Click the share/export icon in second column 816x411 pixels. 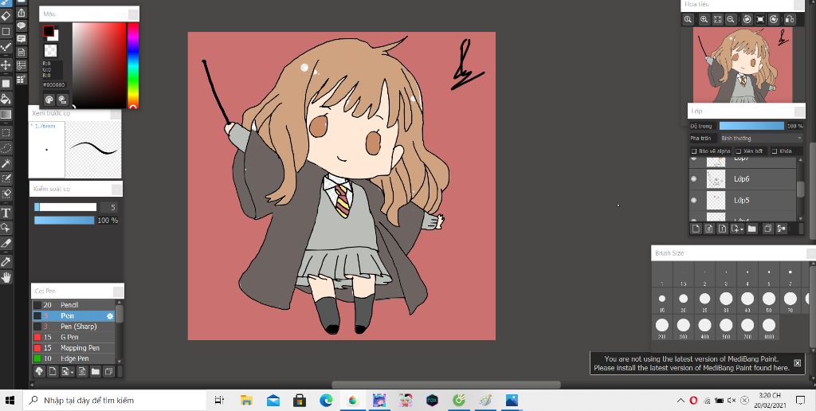click(22, 12)
